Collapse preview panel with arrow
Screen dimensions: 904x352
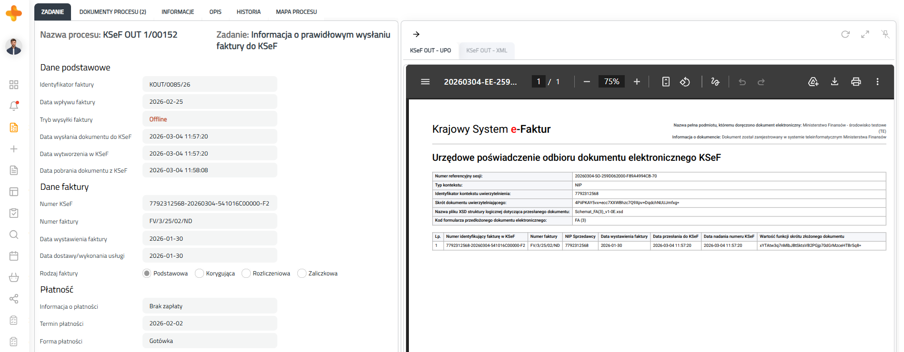[416, 34]
